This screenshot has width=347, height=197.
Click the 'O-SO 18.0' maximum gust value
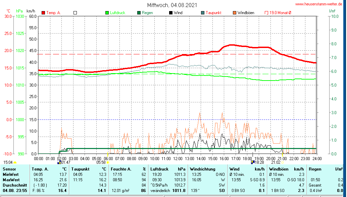pos(296,180)
